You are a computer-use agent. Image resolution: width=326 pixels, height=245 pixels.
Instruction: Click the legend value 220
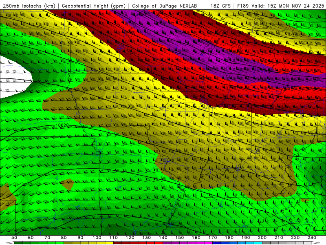(x=295, y=238)
